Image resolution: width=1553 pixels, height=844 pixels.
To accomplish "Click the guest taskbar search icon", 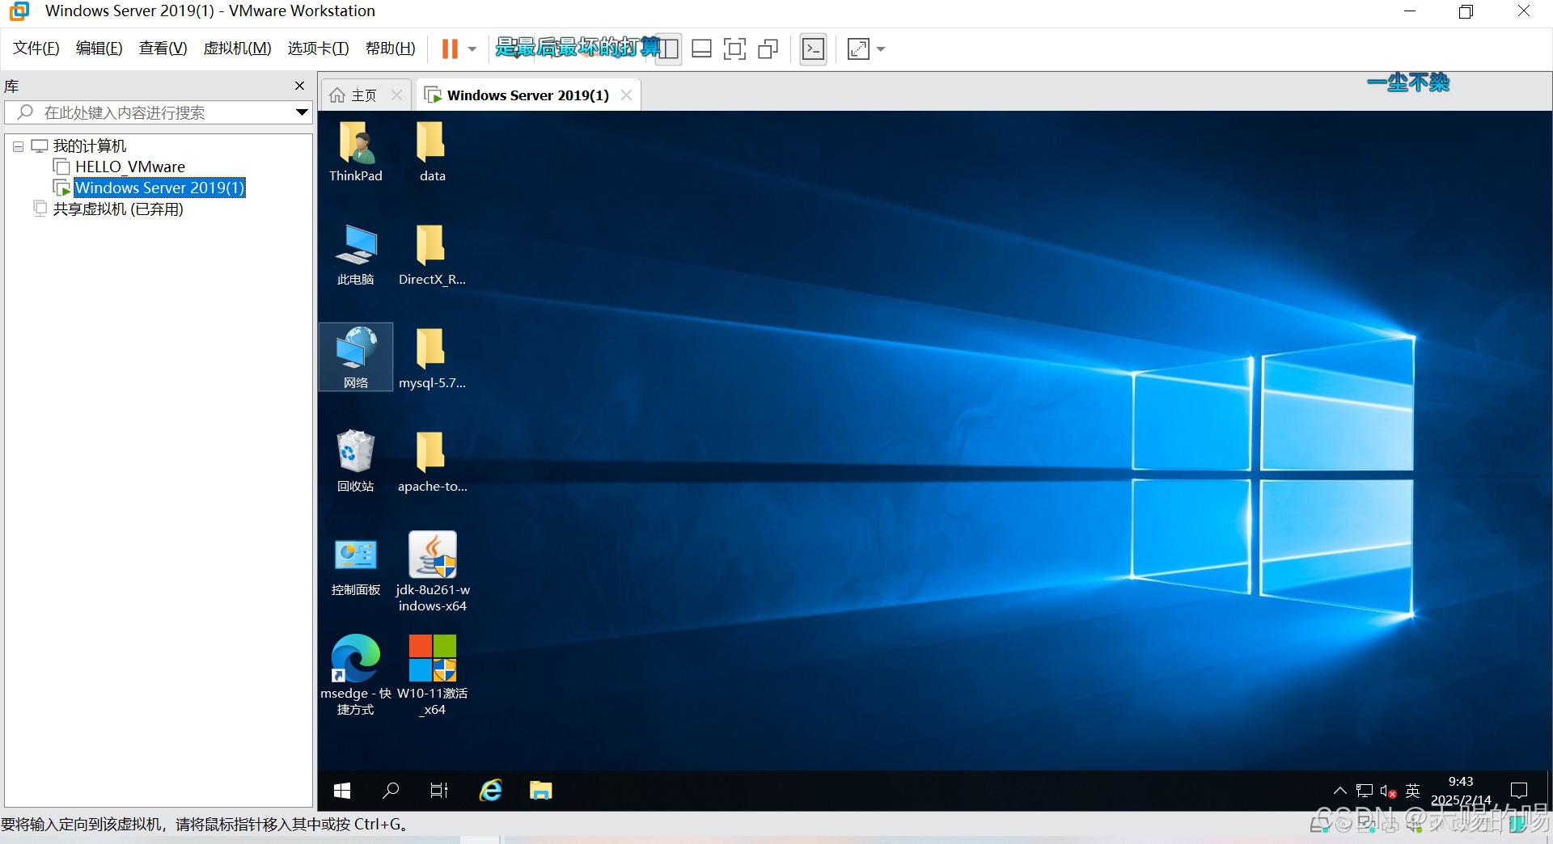I will click(391, 791).
